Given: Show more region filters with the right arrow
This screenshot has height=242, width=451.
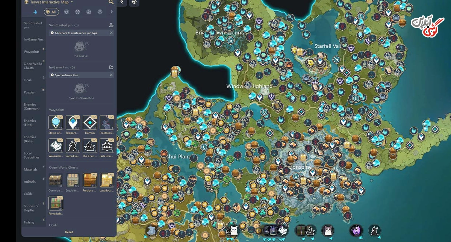Looking at the screenshot, I should (111, 12).
